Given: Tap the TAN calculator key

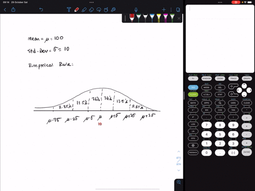Looking at the screenshot, I should pos(233,110).
